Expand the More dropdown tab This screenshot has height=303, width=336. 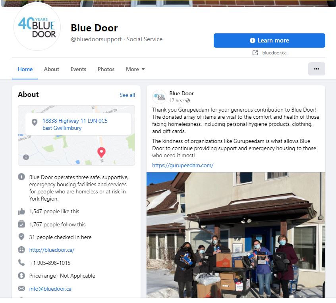click(135, 69)
